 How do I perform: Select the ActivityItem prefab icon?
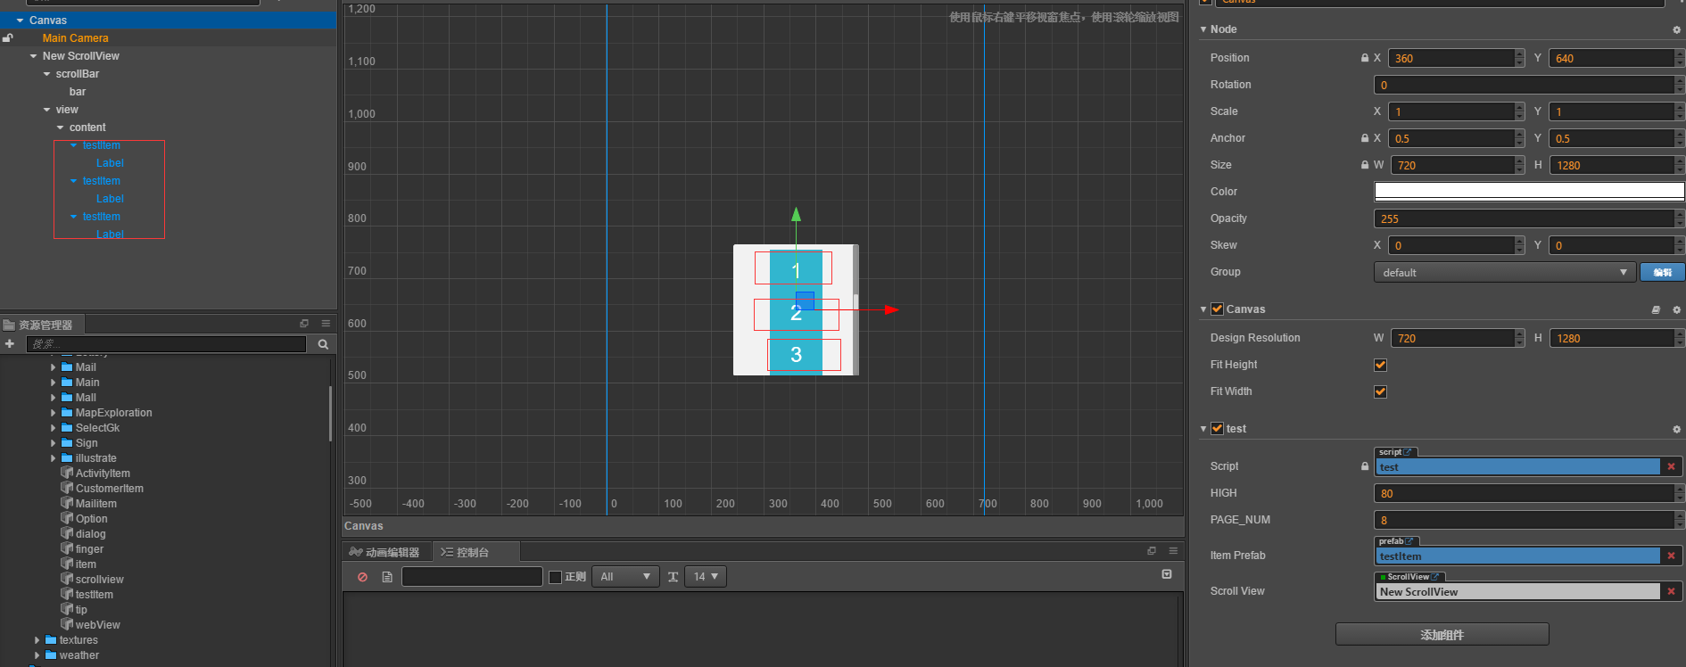click(67, 473)
